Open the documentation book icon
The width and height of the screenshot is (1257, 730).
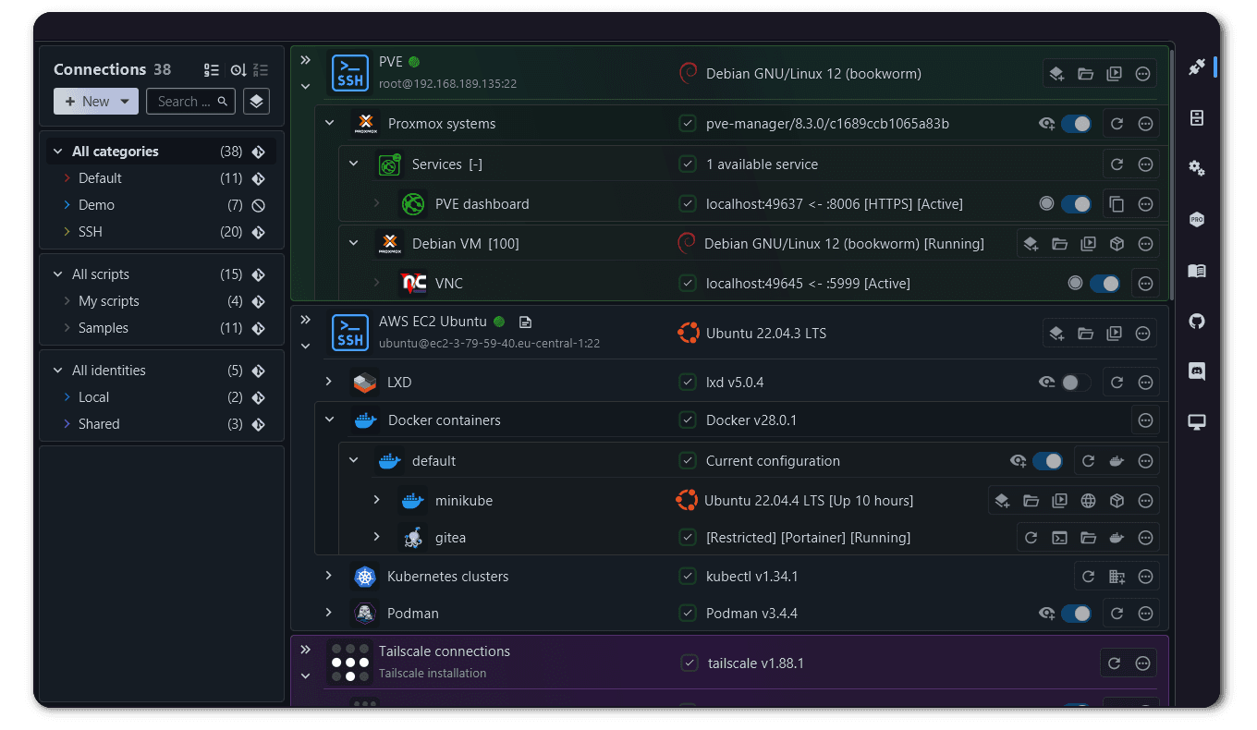pyautogui.click(x=1197, y=271)
